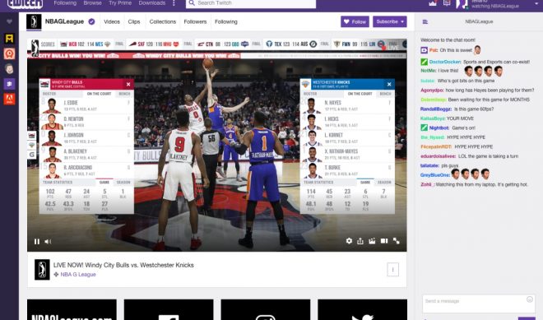Pause the video stream
Viewport: 543px width, 320px height.
click(x=37, y=241)
